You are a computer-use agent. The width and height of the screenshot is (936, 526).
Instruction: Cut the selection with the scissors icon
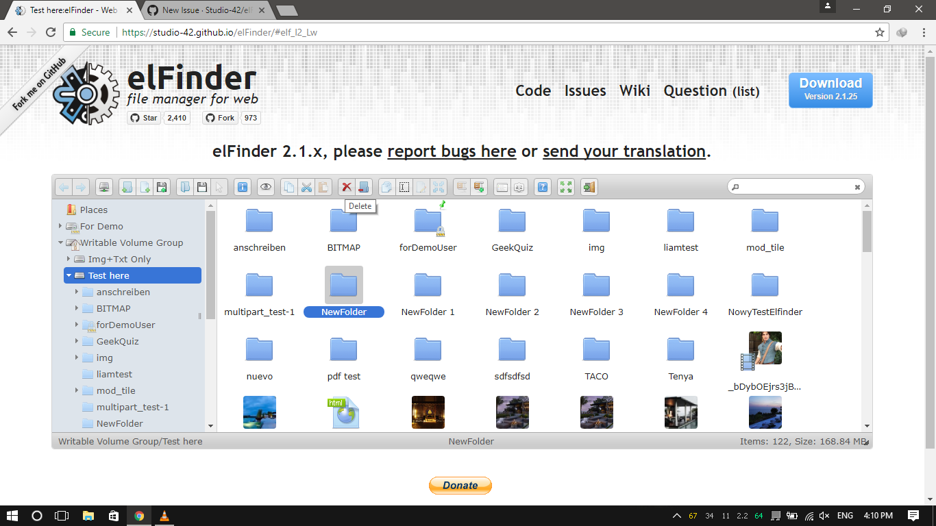pos(306,186)
